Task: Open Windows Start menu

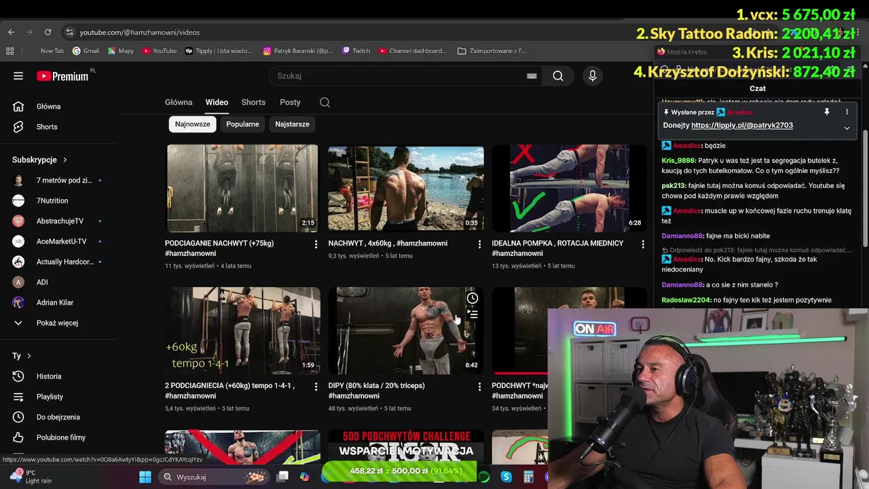Action: pos(145,477)
